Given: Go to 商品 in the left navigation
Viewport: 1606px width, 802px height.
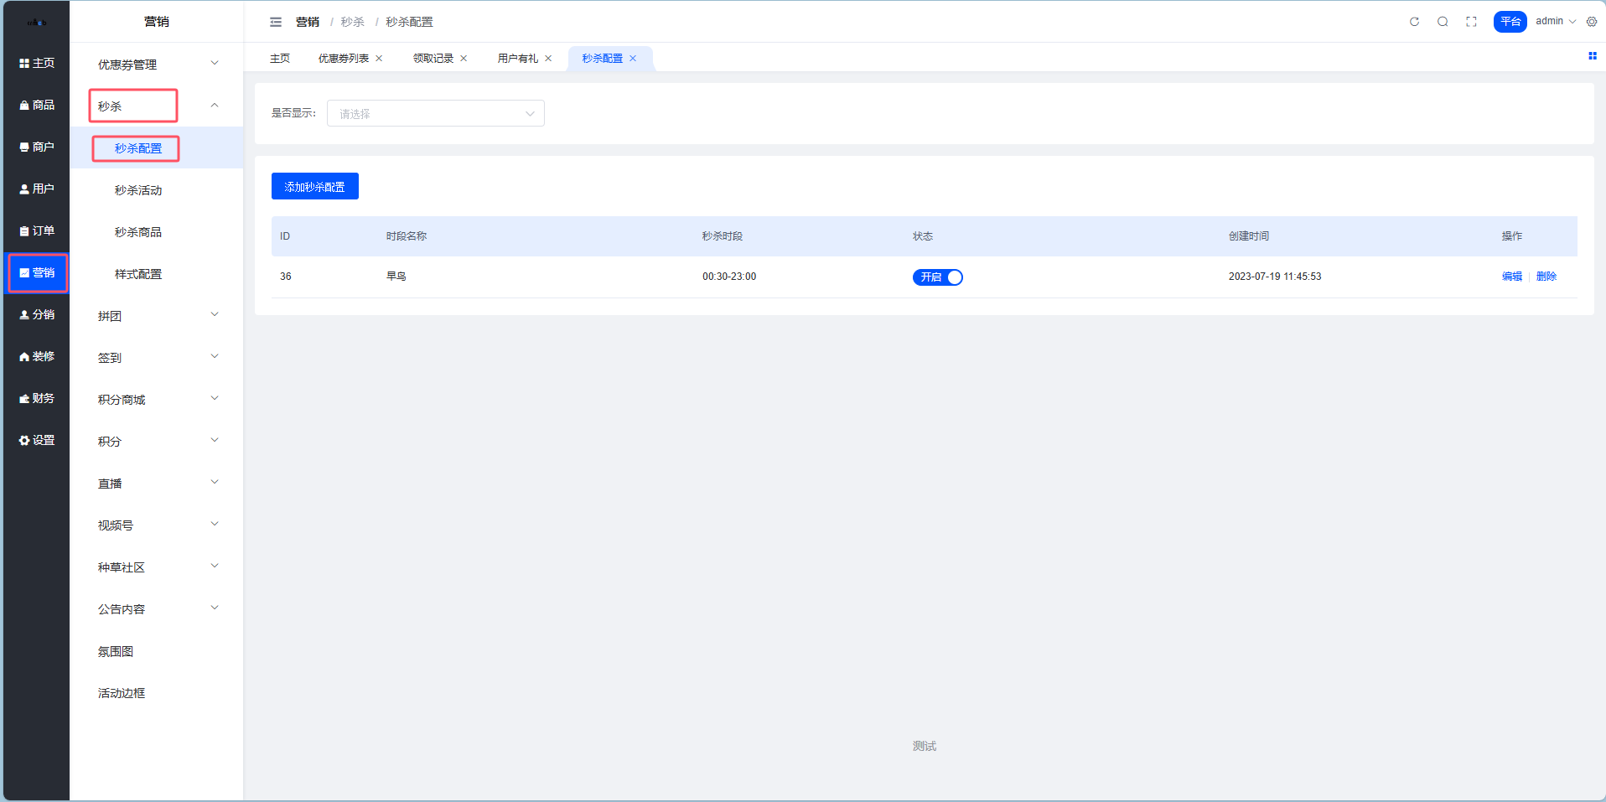Looking at the screenshot, I should pyautogui.click(x=37, y=105).
